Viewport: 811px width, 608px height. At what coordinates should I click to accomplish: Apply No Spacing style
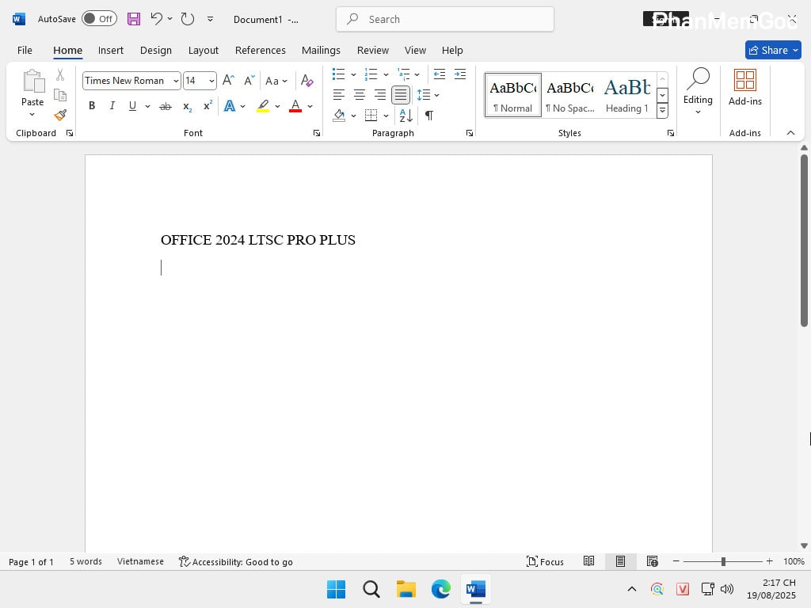[570, 95]
